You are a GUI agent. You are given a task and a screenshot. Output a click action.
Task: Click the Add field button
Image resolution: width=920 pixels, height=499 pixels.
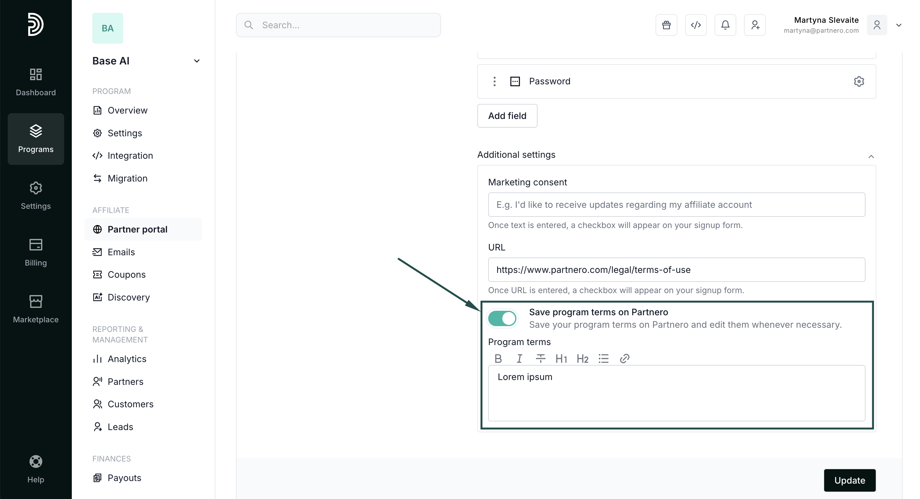507,116
